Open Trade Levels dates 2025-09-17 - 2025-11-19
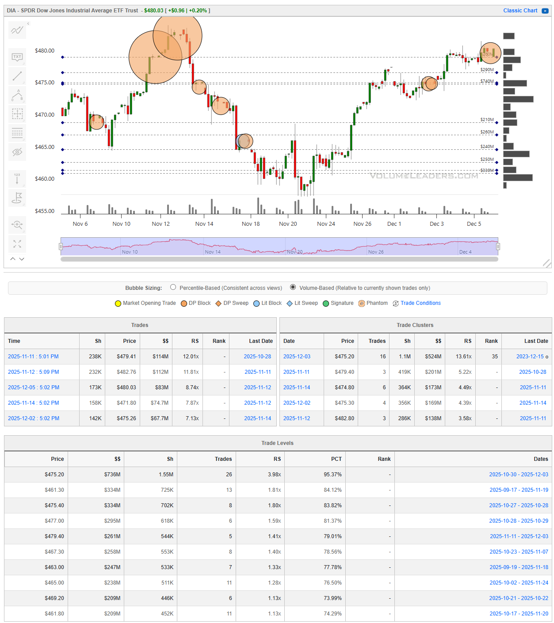Screen dimensions: 554x623 pos(519,490)
